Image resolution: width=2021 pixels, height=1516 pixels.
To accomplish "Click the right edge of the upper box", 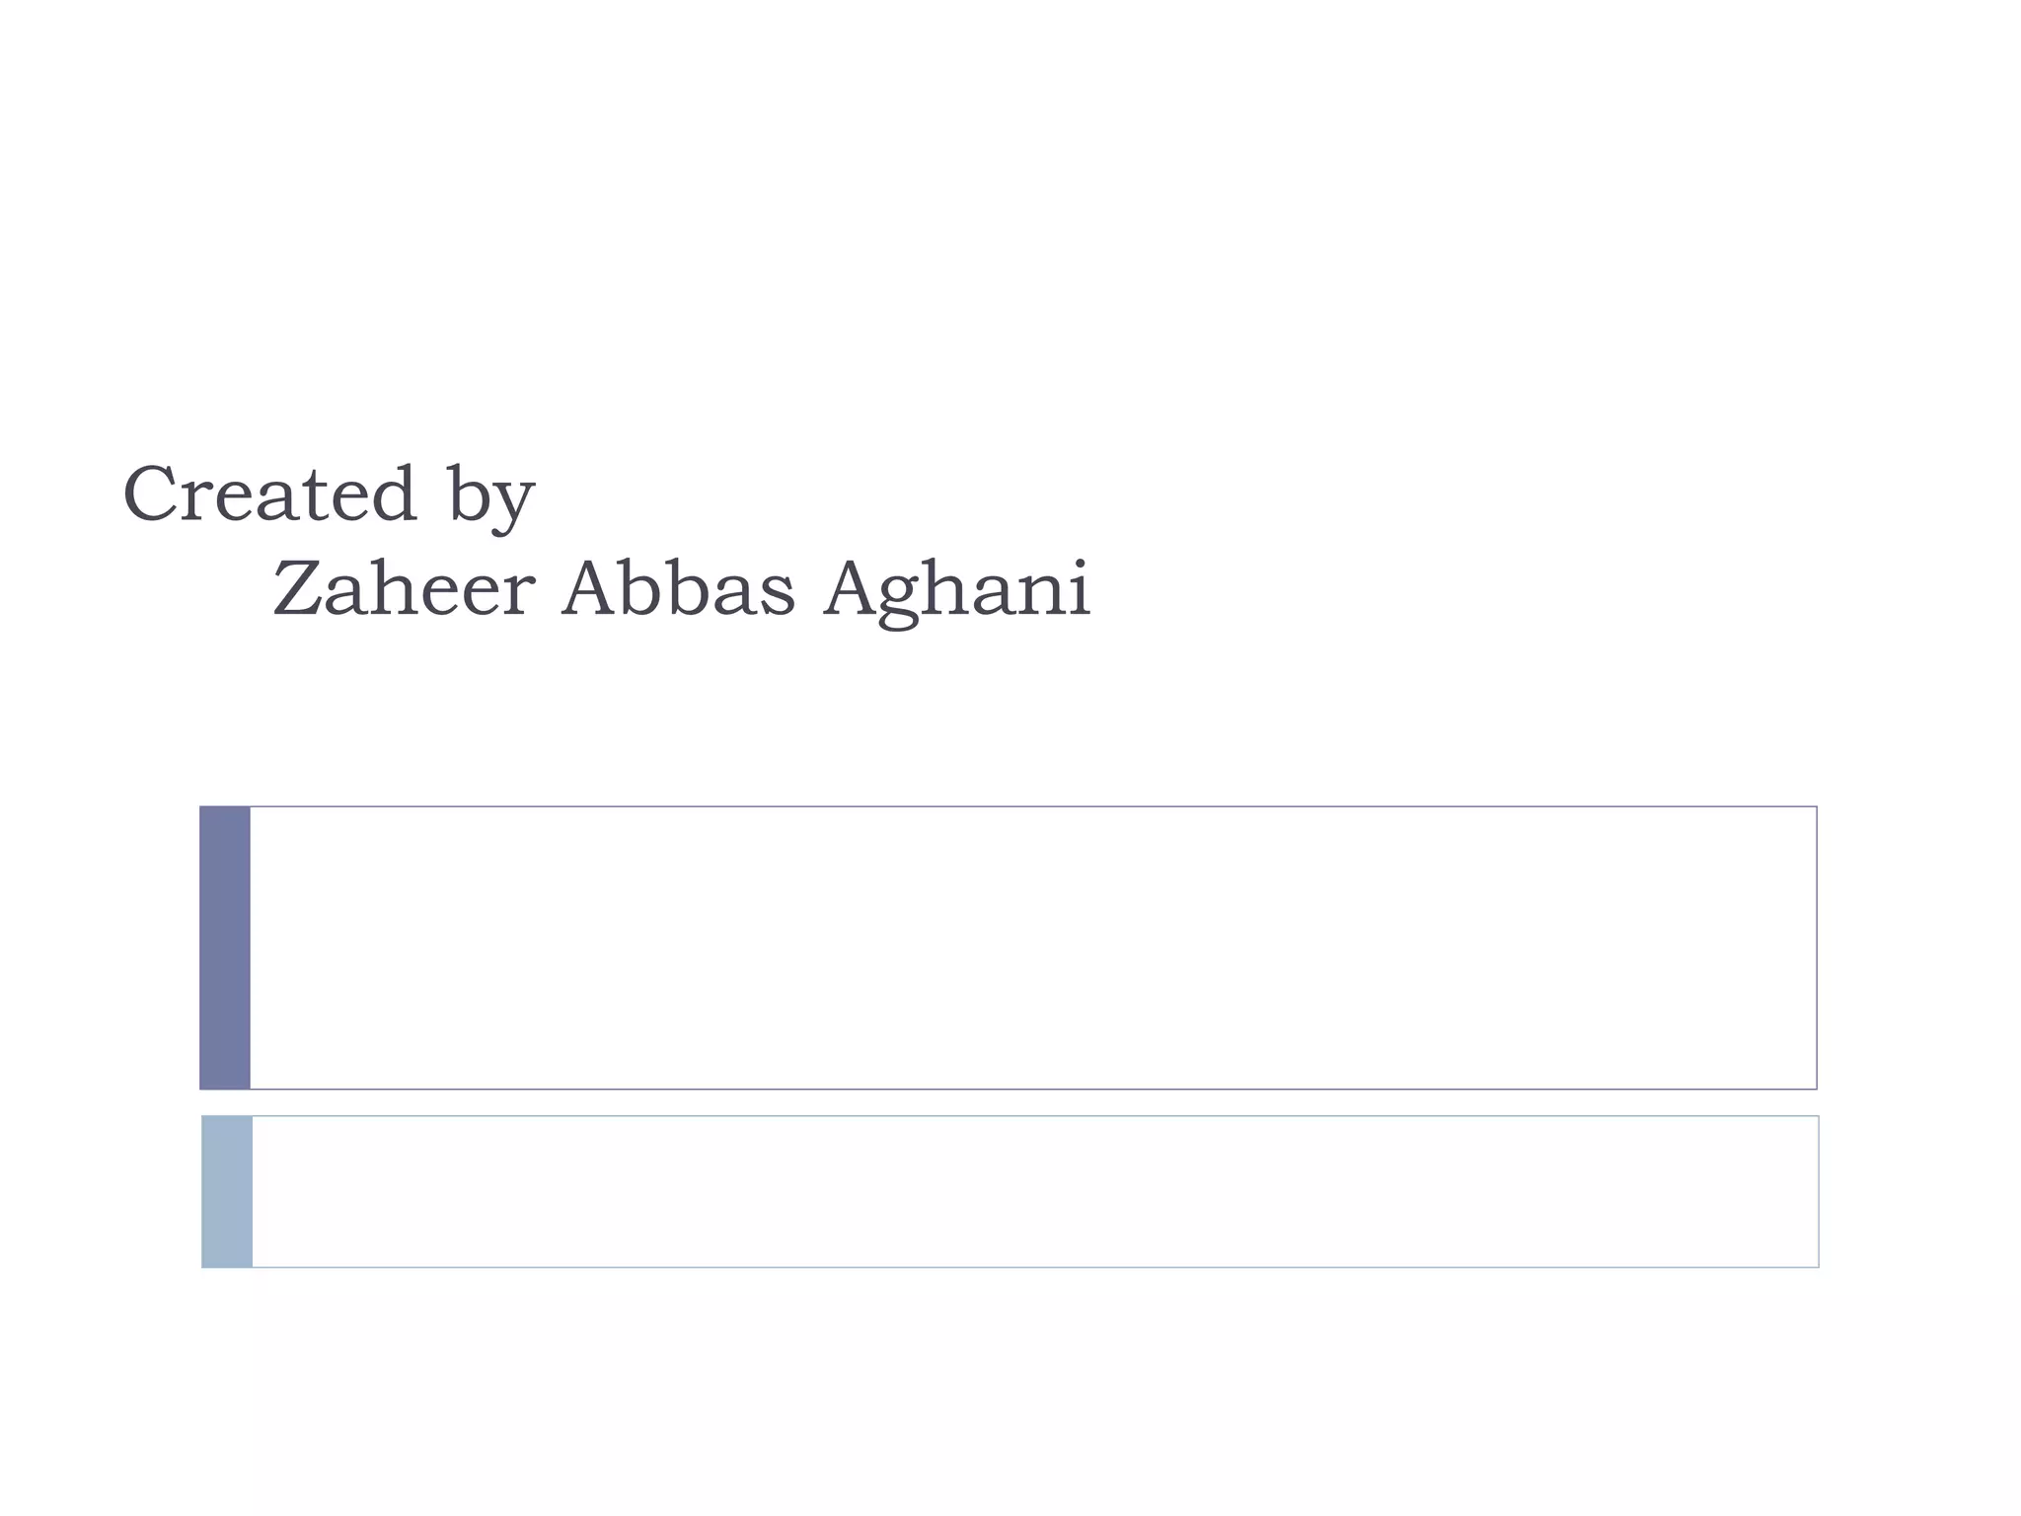I will coord(1816,947).
